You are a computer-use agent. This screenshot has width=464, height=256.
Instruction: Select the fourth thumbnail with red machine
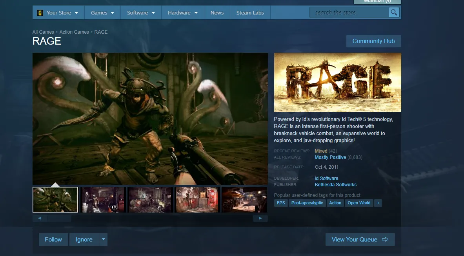coord(197,200)
